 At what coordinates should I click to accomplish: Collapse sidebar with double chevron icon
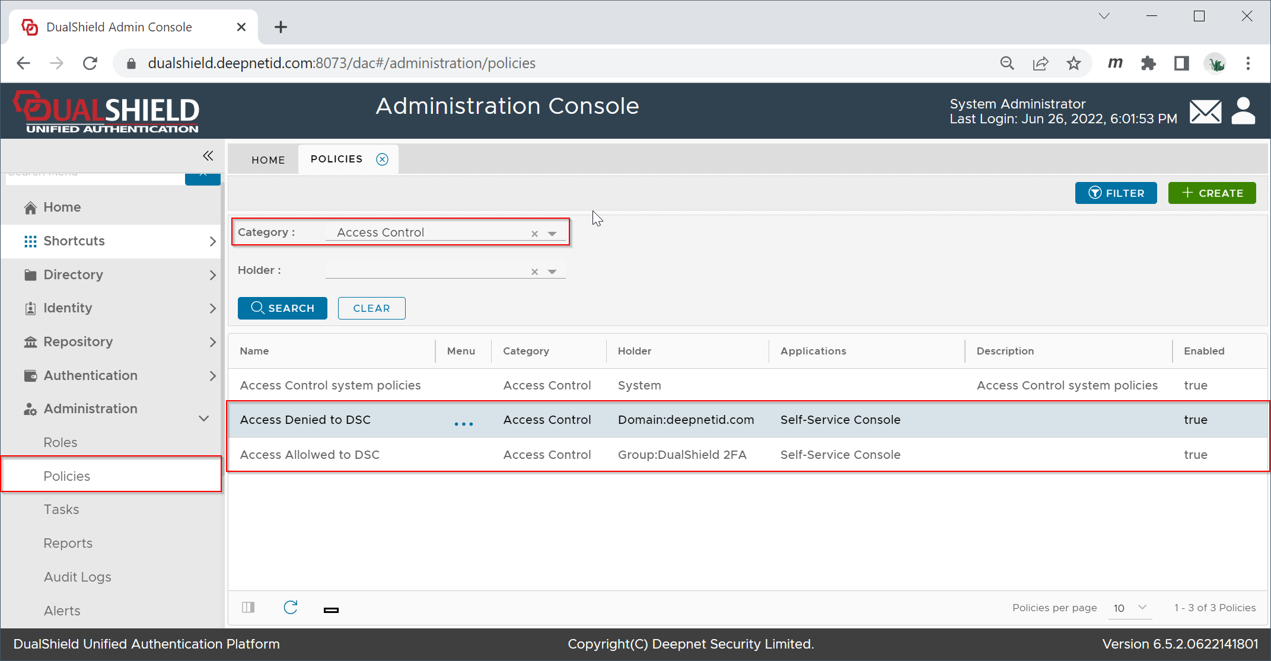click(208, 156)
